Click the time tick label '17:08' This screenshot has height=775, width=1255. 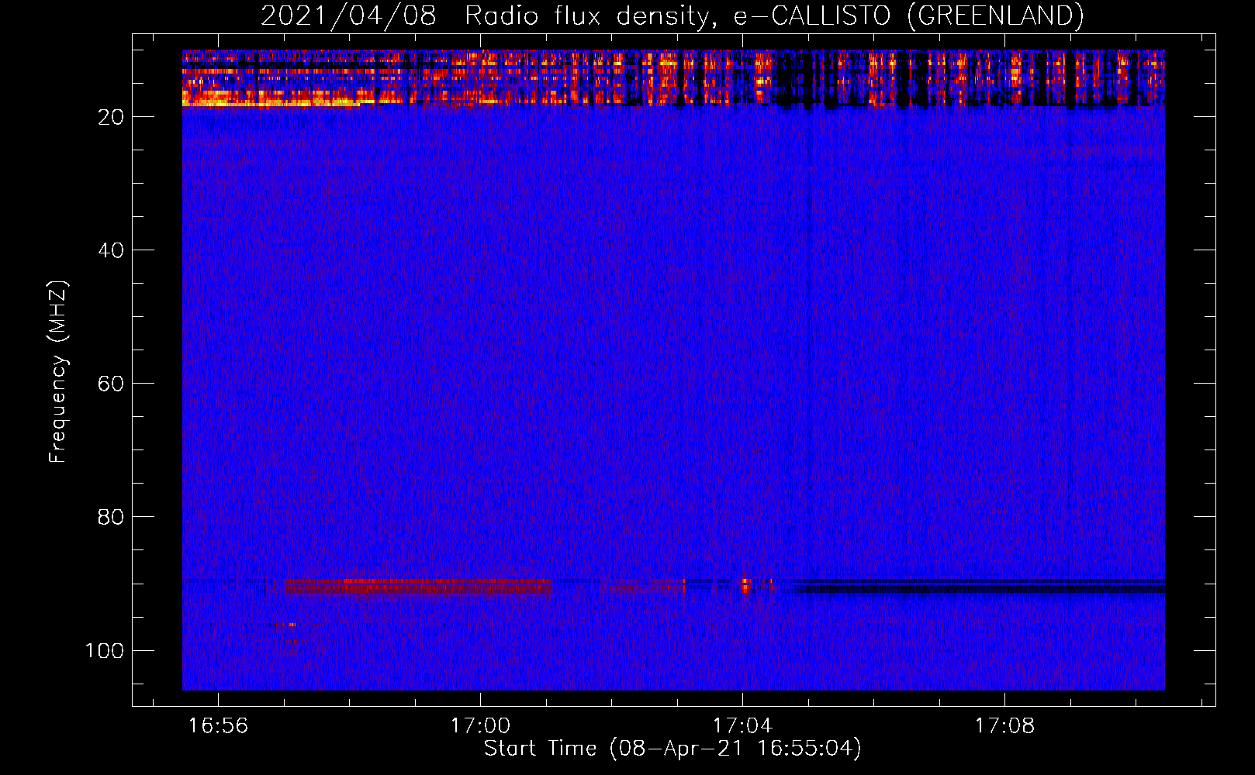tap(1004, 726)
